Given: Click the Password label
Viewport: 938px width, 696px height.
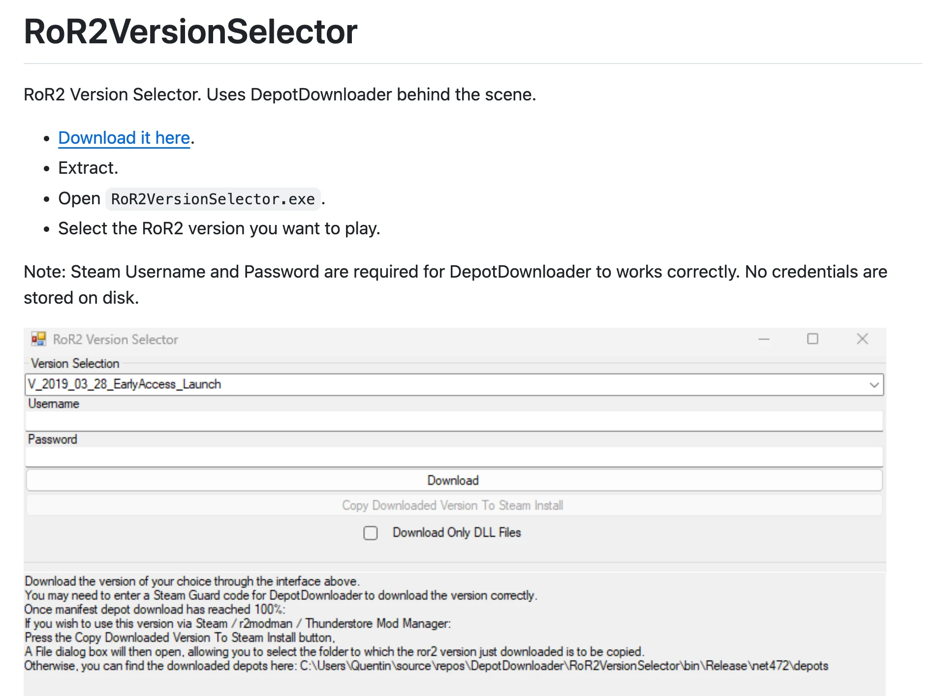Looking at the screenshot, I should tap(53, 440).
